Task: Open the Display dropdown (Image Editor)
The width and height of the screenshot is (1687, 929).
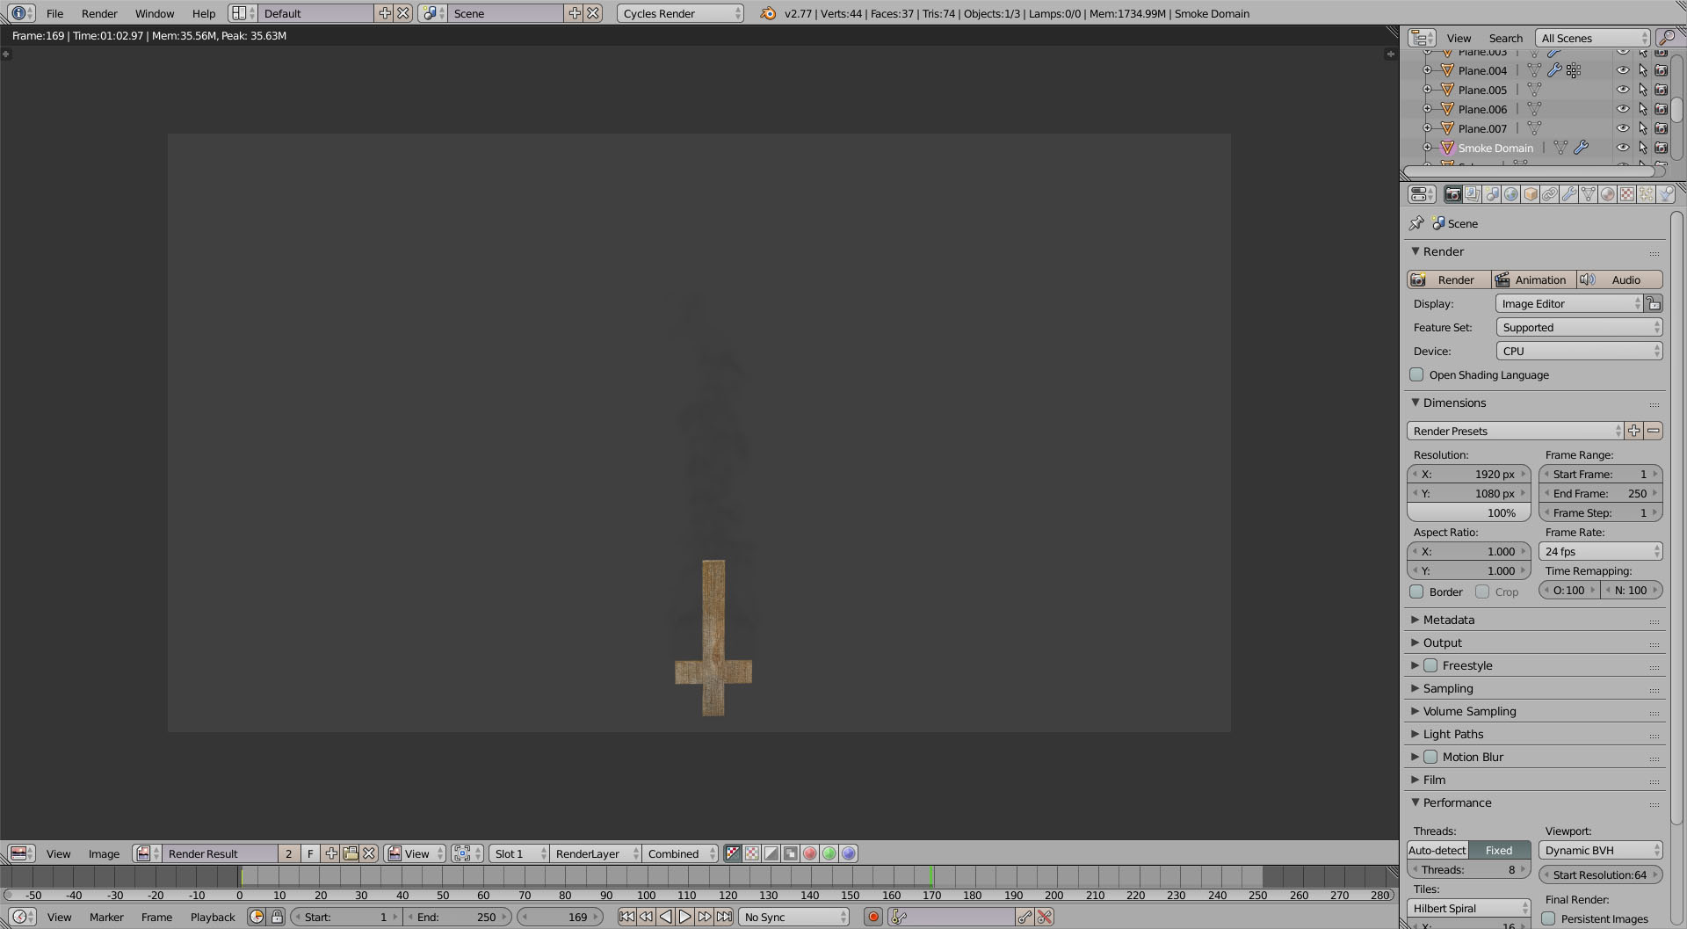Action: [1569, 303]
